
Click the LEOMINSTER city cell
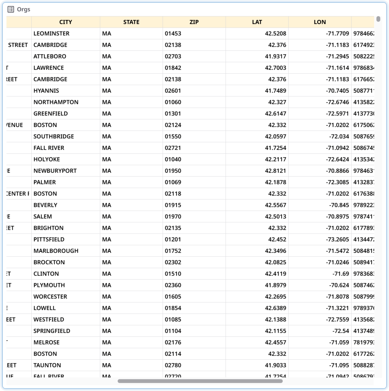coord(66,34)
